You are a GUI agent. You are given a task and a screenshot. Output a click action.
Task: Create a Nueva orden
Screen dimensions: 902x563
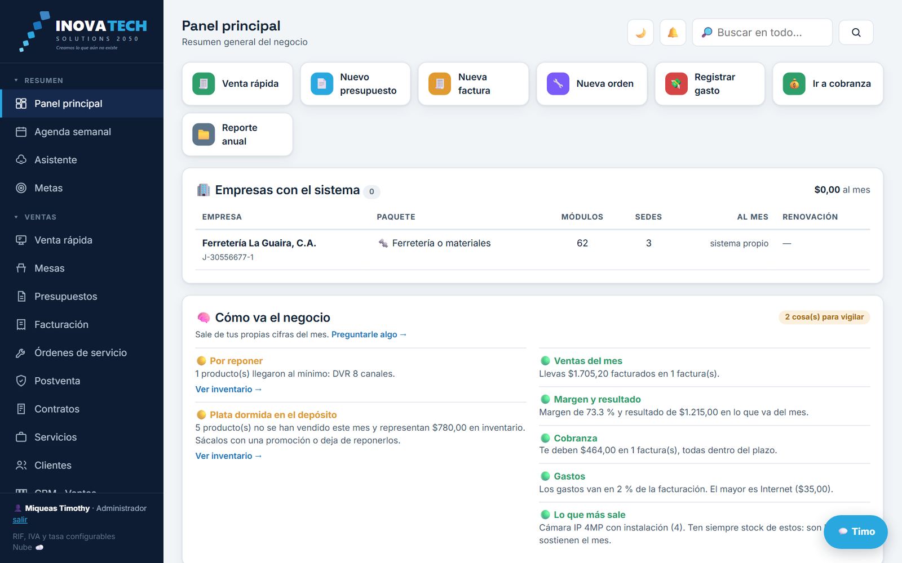(591, 84)
